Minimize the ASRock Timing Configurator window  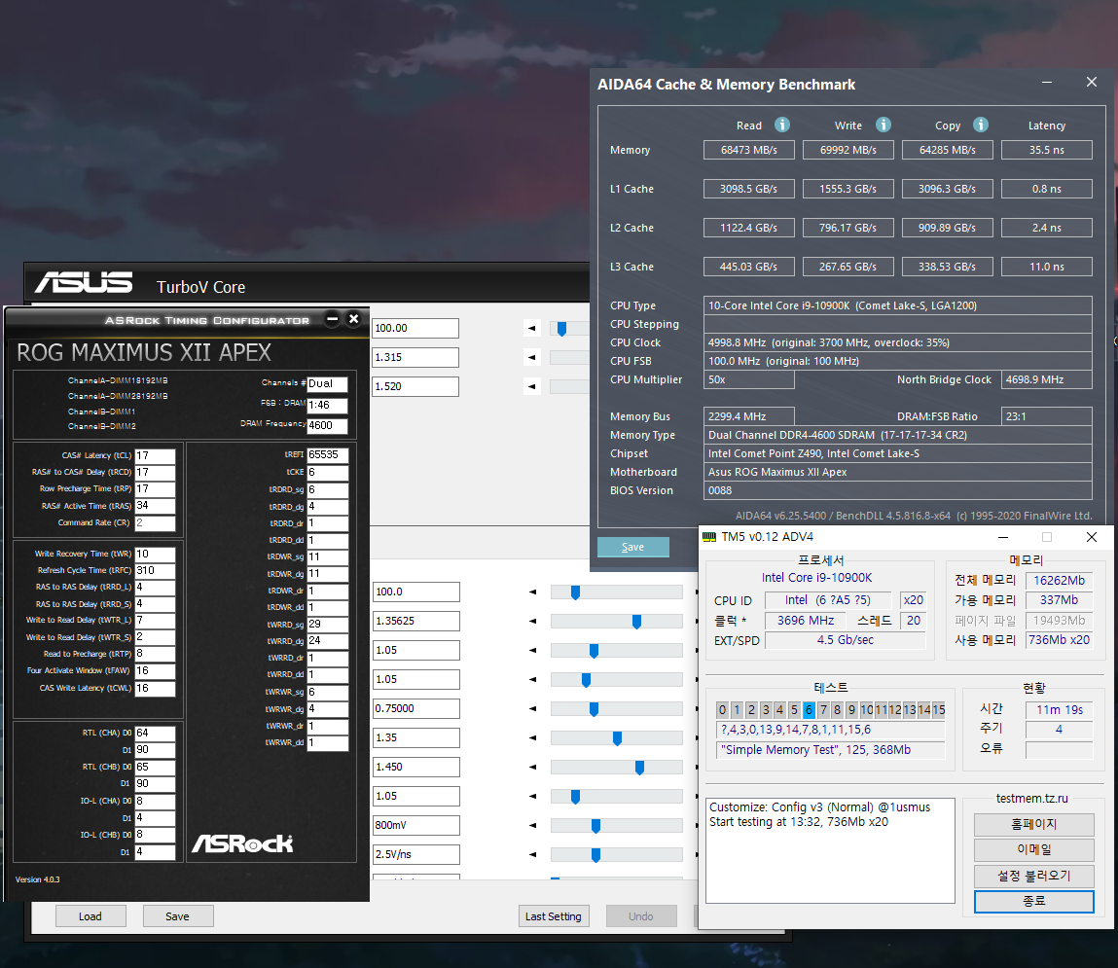[332, 319]
